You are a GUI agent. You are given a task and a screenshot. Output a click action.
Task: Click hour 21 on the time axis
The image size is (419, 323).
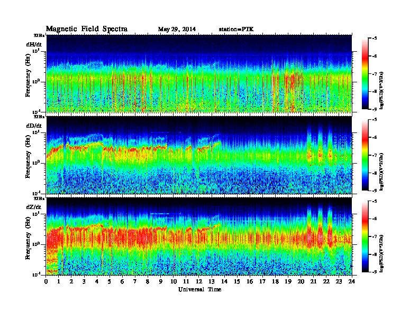pyautogui.click(x=313, y=281)
